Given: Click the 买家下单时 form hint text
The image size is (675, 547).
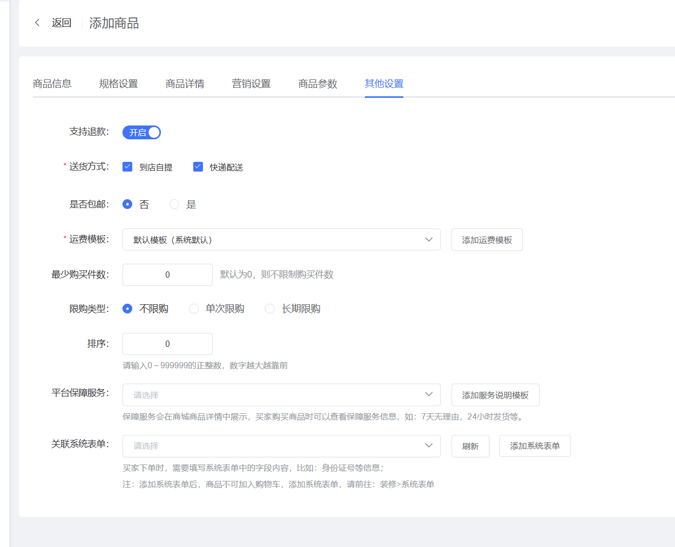Looking at the screenshot, I should coord(253,468).
